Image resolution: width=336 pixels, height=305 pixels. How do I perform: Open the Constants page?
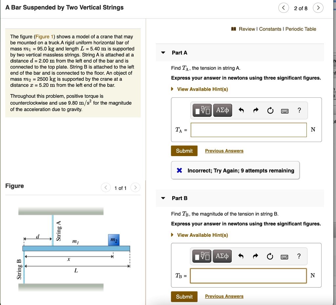[269, 29]
